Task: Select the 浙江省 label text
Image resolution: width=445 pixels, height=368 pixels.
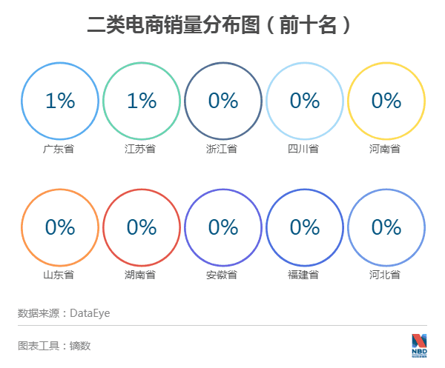Action: (x=222, y=149)
